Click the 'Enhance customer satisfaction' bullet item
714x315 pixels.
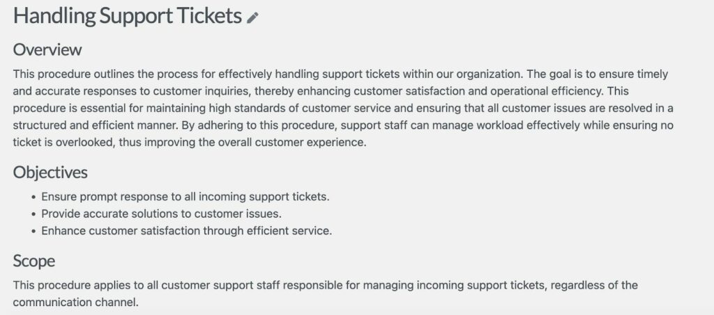click(187, 231)
